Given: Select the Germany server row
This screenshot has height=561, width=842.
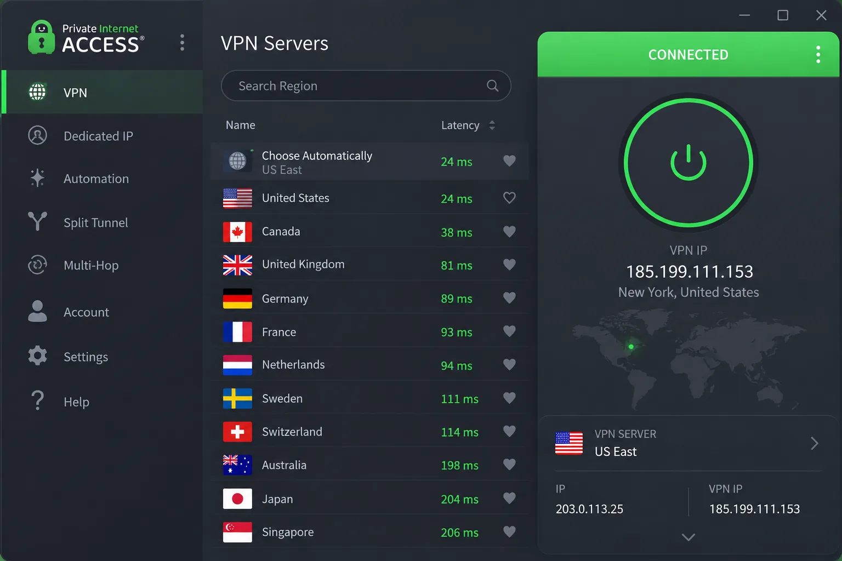Looking at the screenshot, I should 370,298.
